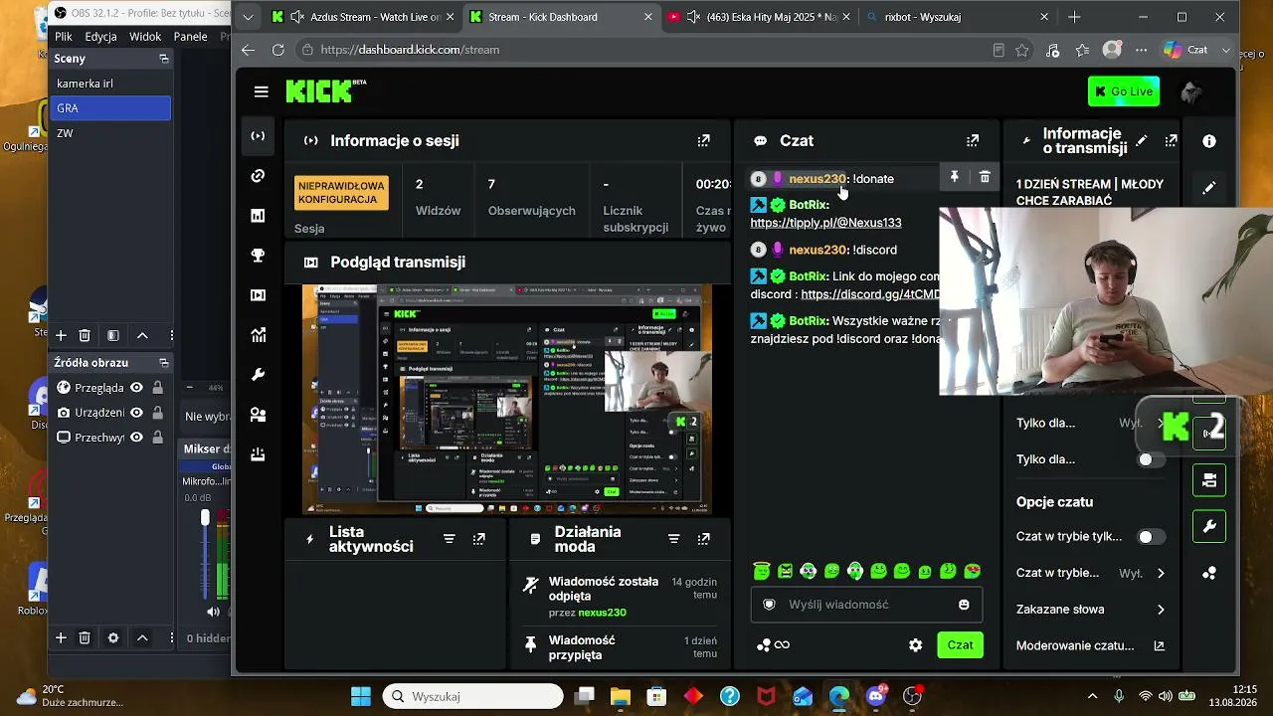
Task: Click the NIEPRAWIDŁOWA KONFIGURACJA warning badge
Action: (341, 193)
